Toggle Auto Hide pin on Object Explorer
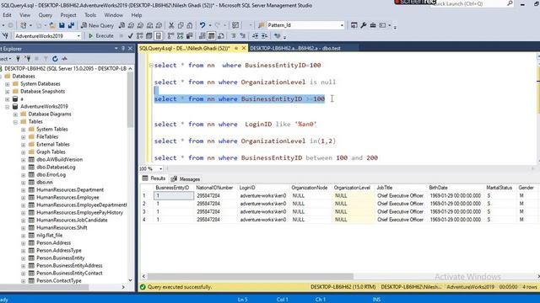The image size is (540, 303). 123,49
